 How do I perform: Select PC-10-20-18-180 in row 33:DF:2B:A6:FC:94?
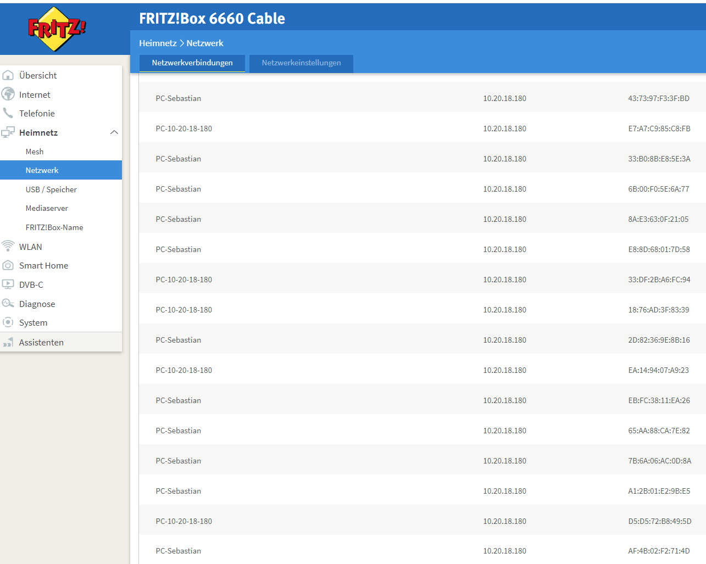click(x=184, y=280)
